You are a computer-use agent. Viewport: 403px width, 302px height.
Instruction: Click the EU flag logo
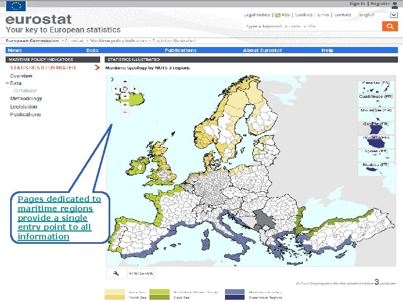(x=16, y=6)
